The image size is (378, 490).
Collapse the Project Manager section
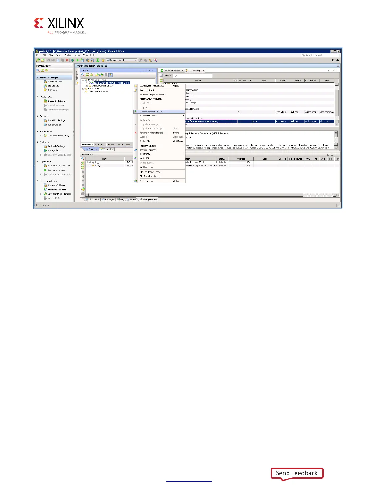38,78
